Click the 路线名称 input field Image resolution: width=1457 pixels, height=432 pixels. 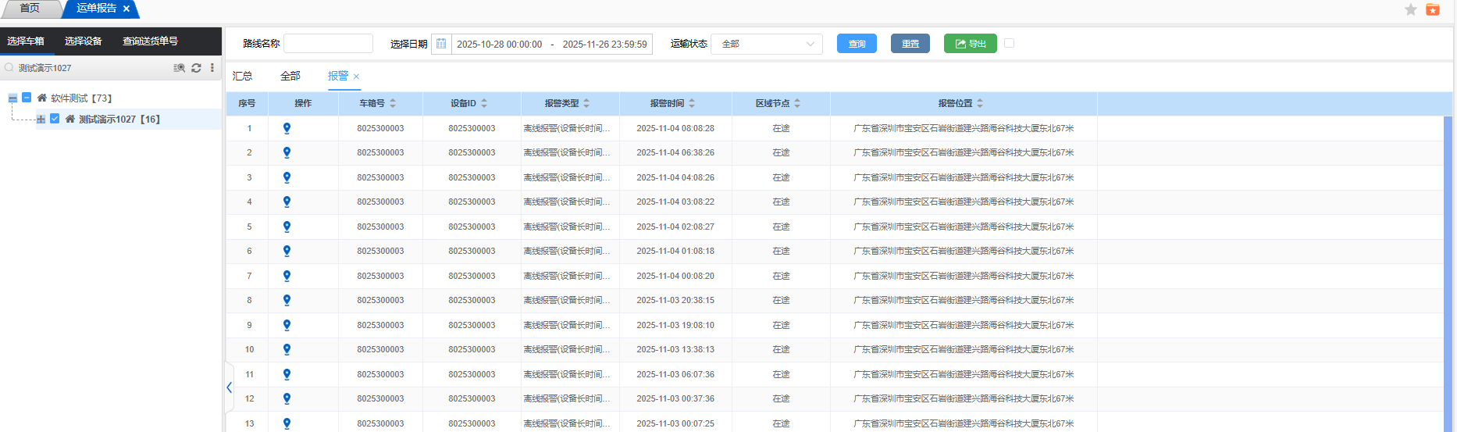[x=328, y=44]
